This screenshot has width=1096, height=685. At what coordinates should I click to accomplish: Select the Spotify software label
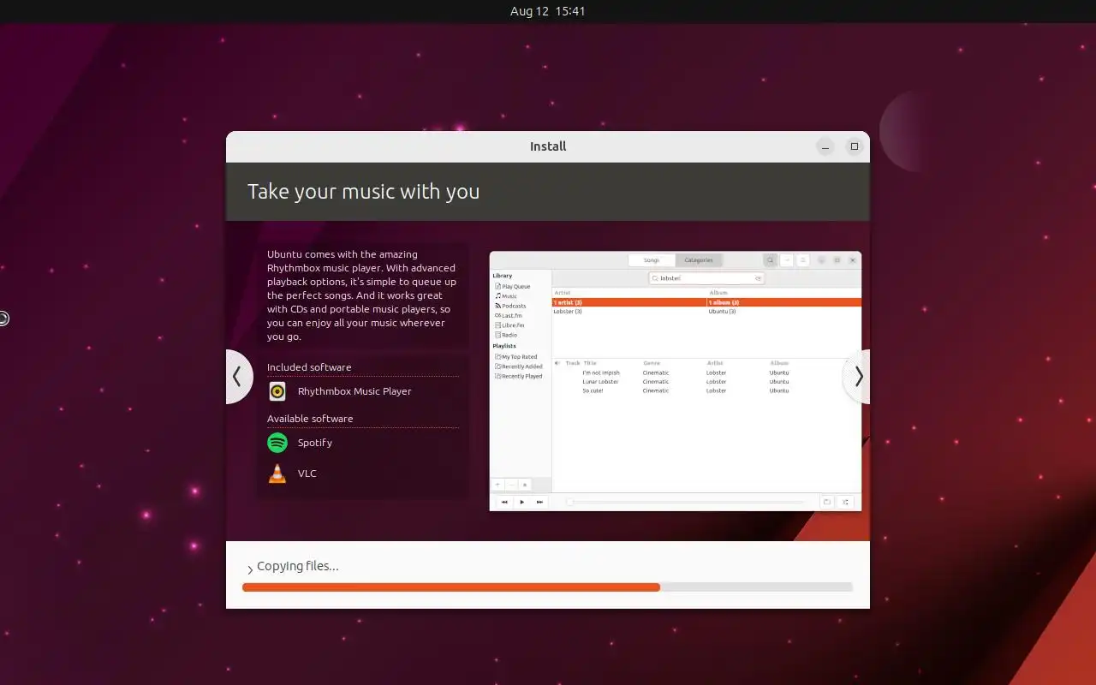[x=315, y=443]
